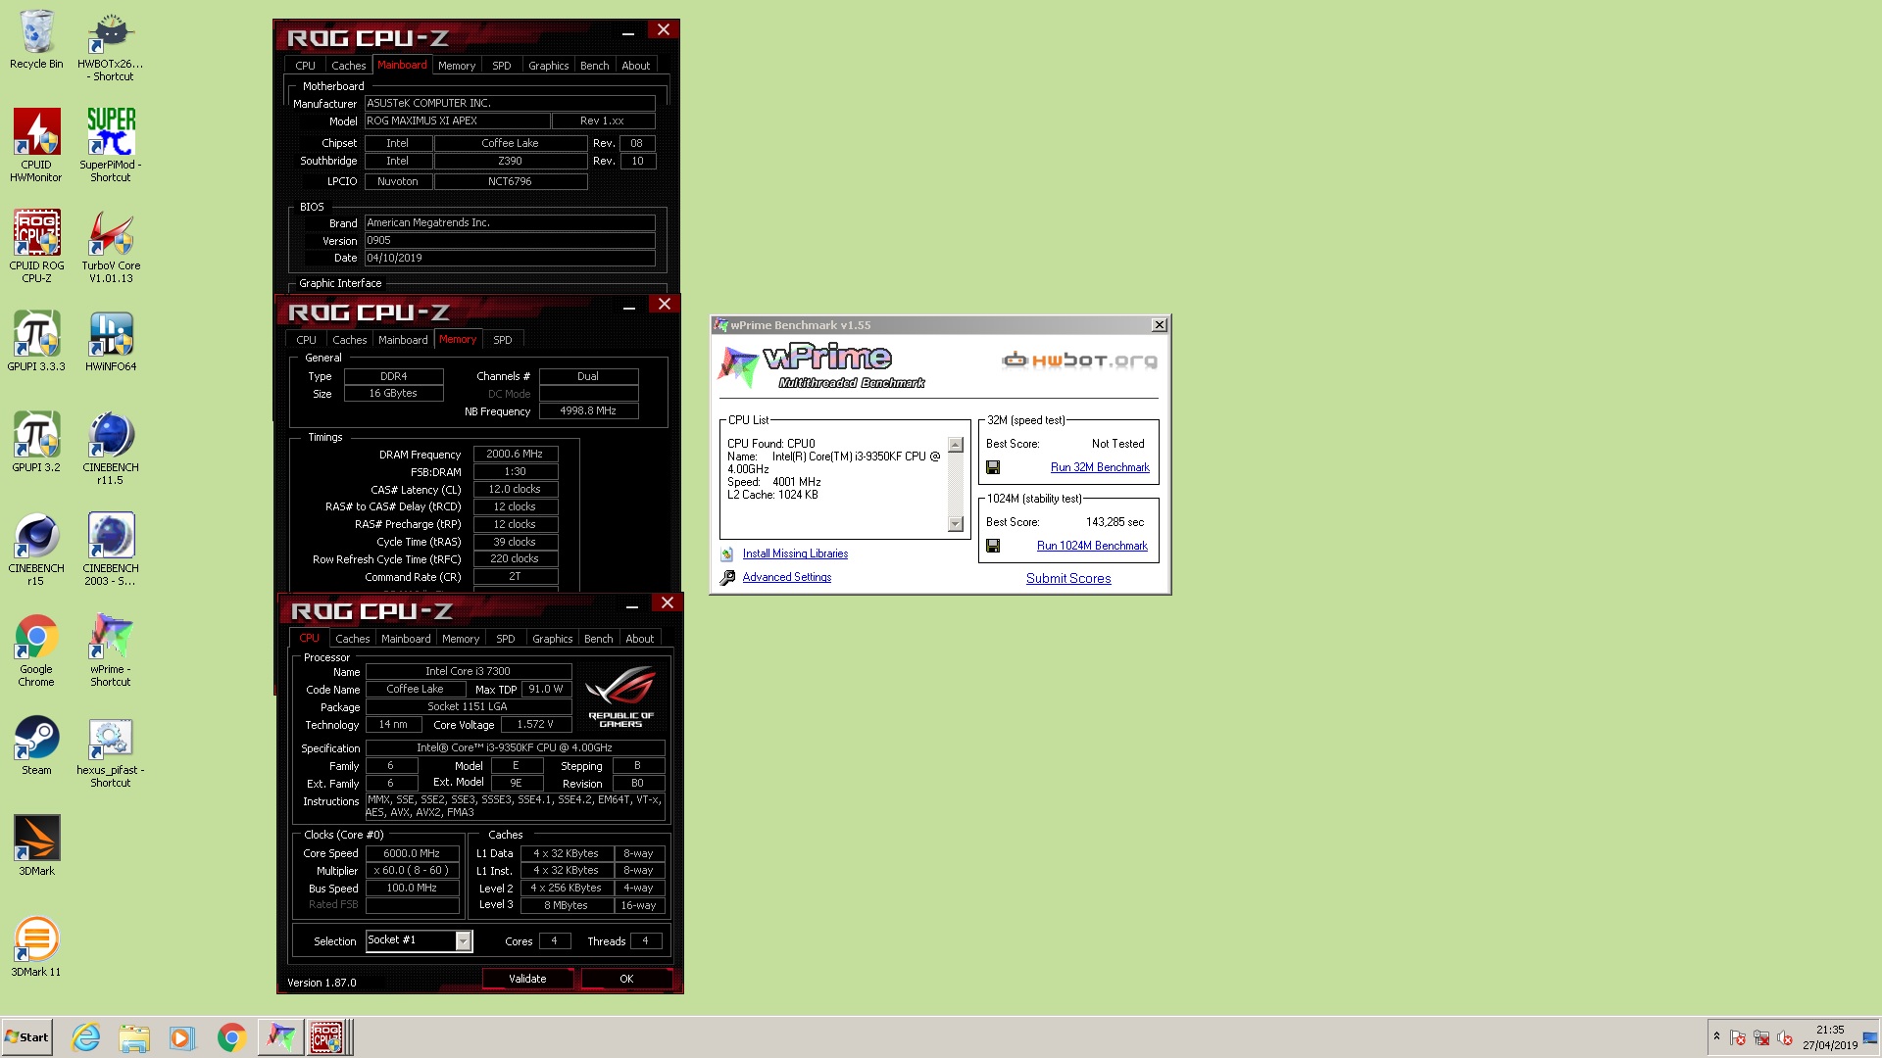Open the CPUID HWMonitor desktop icon
The width and height of the screenshot is (1882, 1058).
[x=36, y=145]
